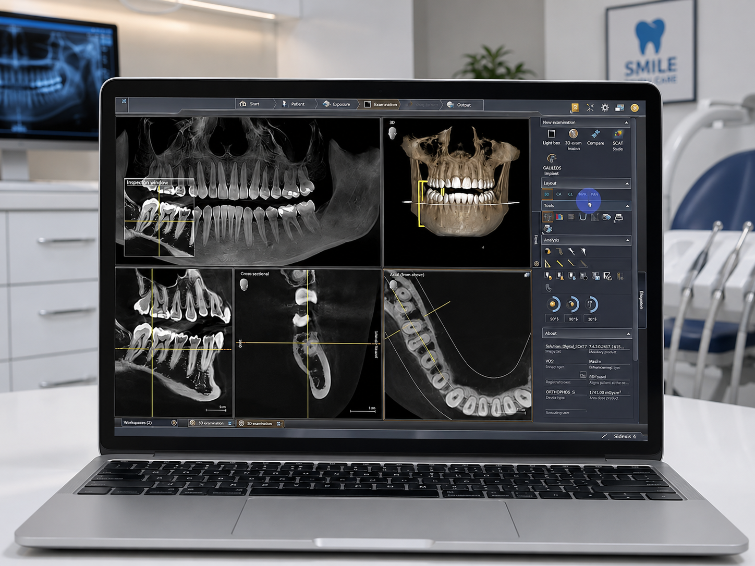
Task: Click the first rotation dial above 90°
Action: pyautogui.click(x=553, y=304)
